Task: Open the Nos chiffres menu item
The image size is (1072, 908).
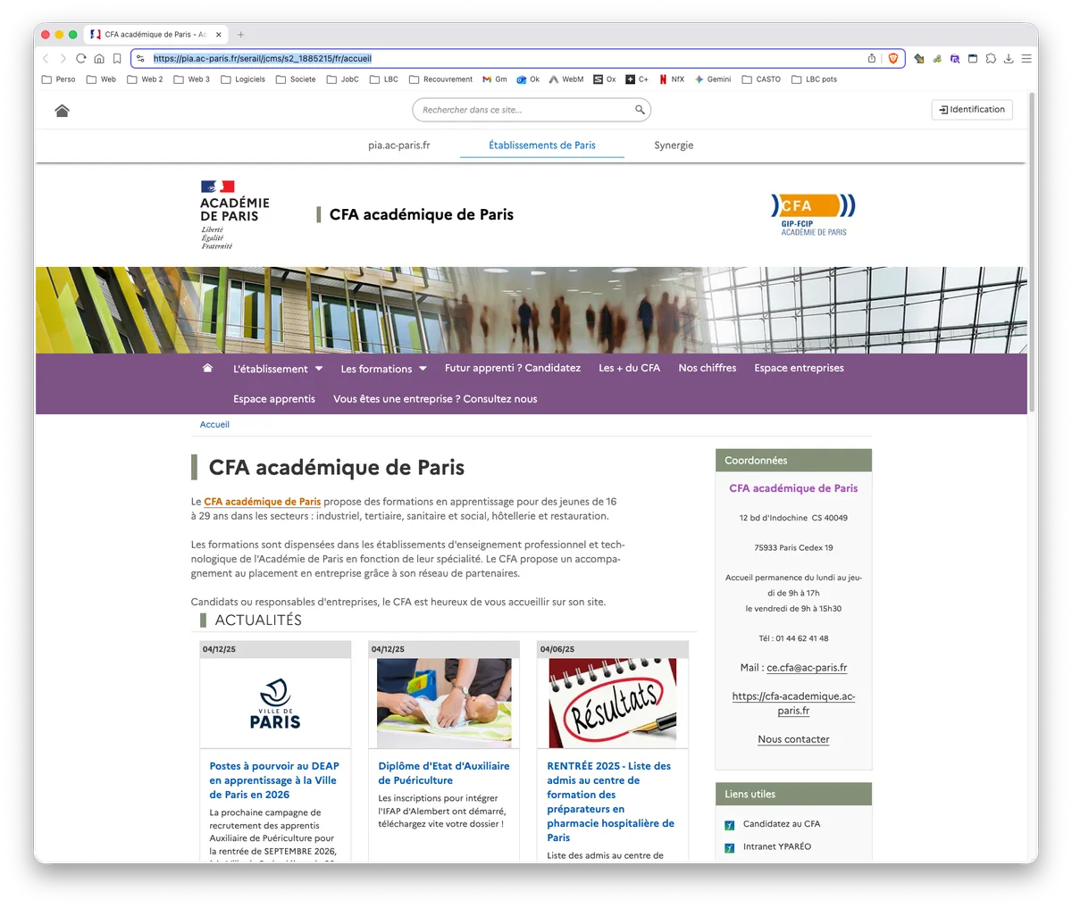Action: [x=708, y=368]
